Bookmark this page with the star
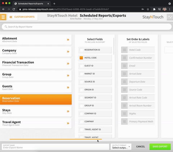Screen dimensions: 173x152 [148, 9]
